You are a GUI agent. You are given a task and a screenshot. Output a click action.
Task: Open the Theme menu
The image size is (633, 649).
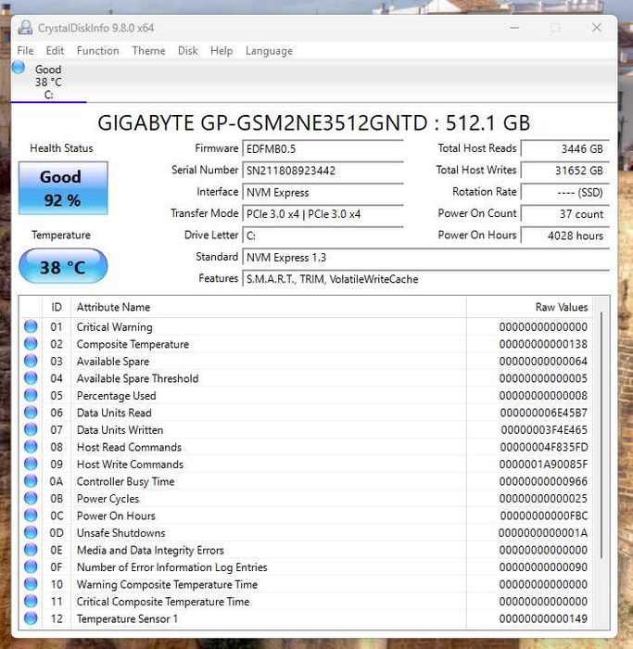[x=148, y=51]
